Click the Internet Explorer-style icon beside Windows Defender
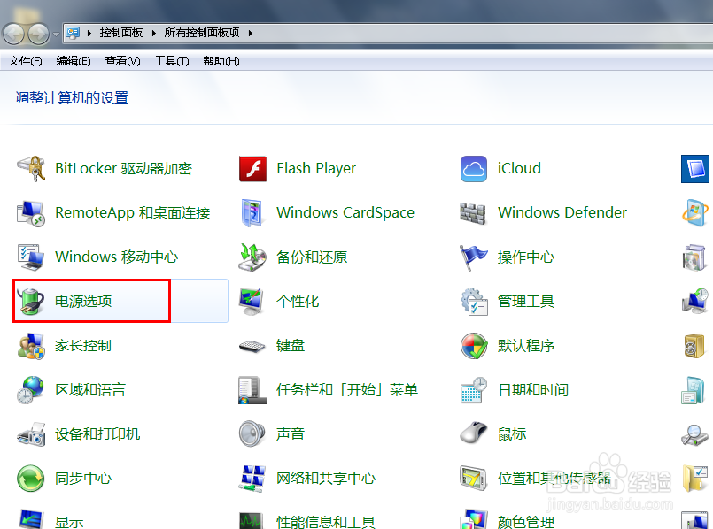713x529 pixels. 695,213
